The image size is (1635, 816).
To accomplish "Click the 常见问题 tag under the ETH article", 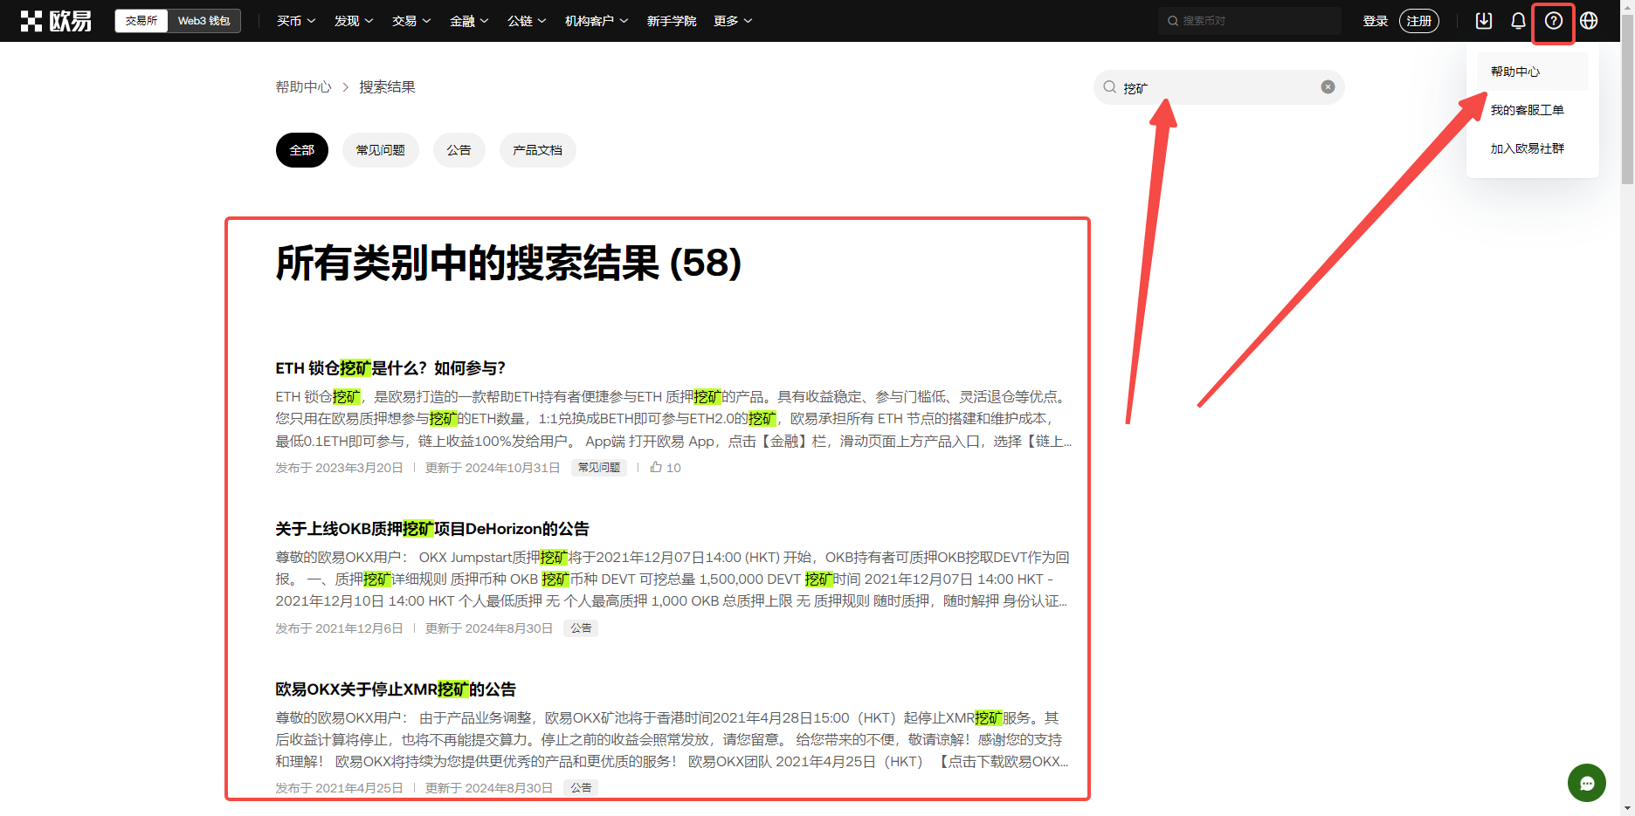I will pyautogui.click(x=599, y=468).
